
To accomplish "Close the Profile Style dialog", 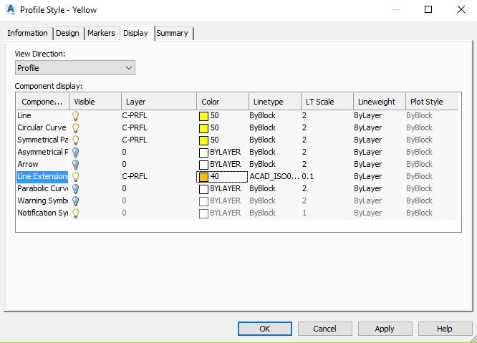I will pos(461,9).
